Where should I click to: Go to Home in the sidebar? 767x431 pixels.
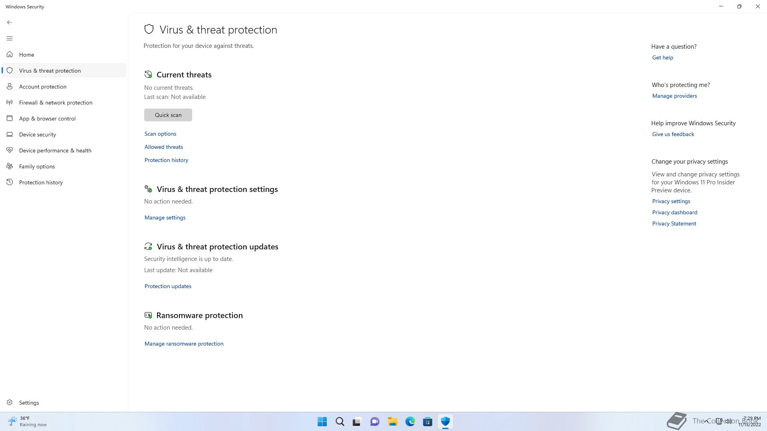pyautogui.click(x=64, y=54)
